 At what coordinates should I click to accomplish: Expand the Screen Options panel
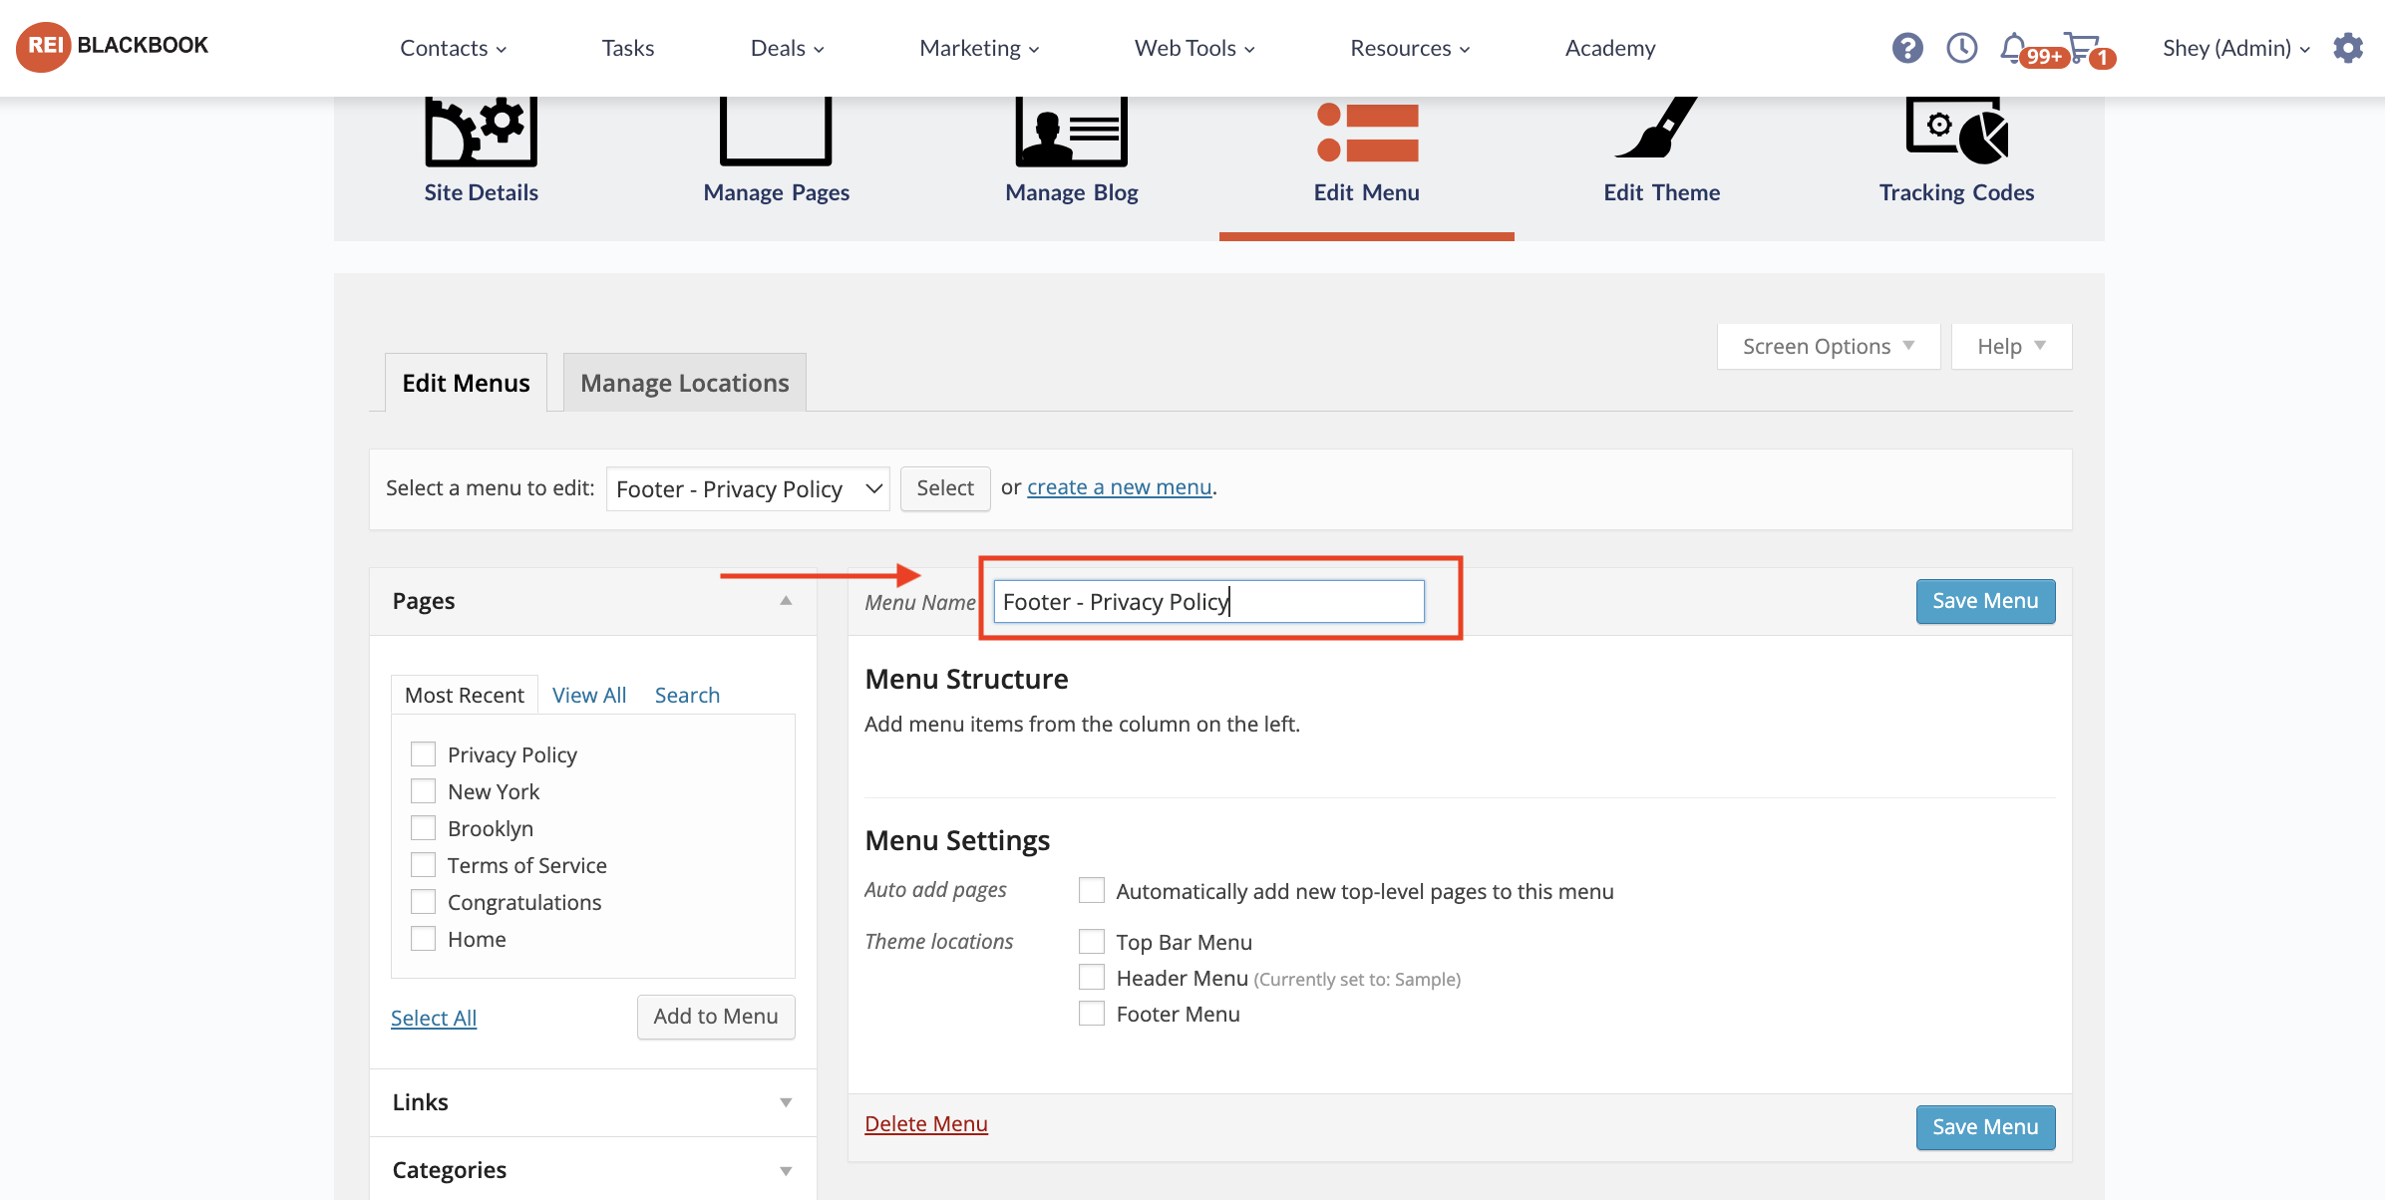1829,346
